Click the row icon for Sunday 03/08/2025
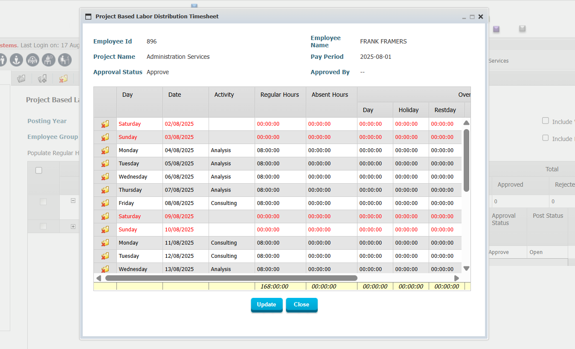 click(x=105, y=137)
